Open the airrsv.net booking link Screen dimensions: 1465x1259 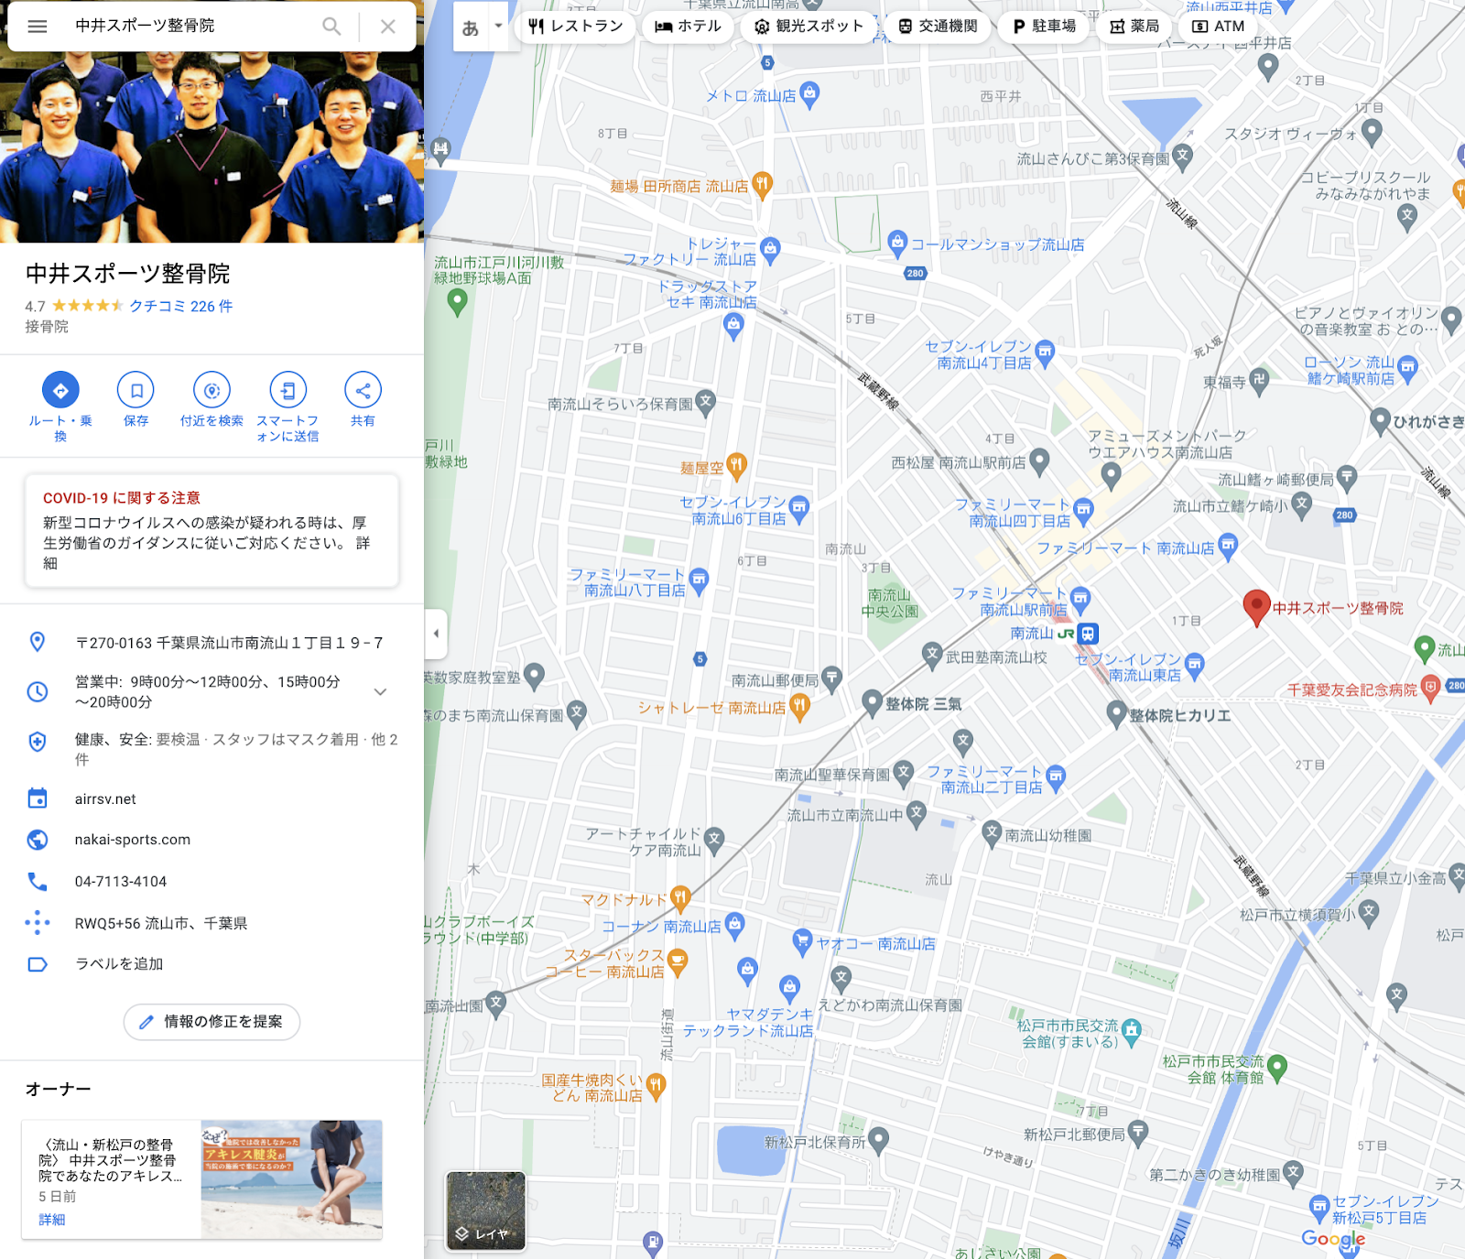(x=105, y=799)
